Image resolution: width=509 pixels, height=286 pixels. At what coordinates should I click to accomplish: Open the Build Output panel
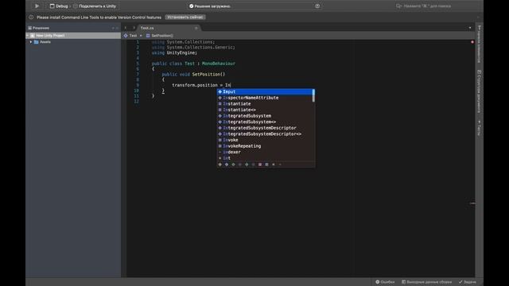(x=426, y=282)
